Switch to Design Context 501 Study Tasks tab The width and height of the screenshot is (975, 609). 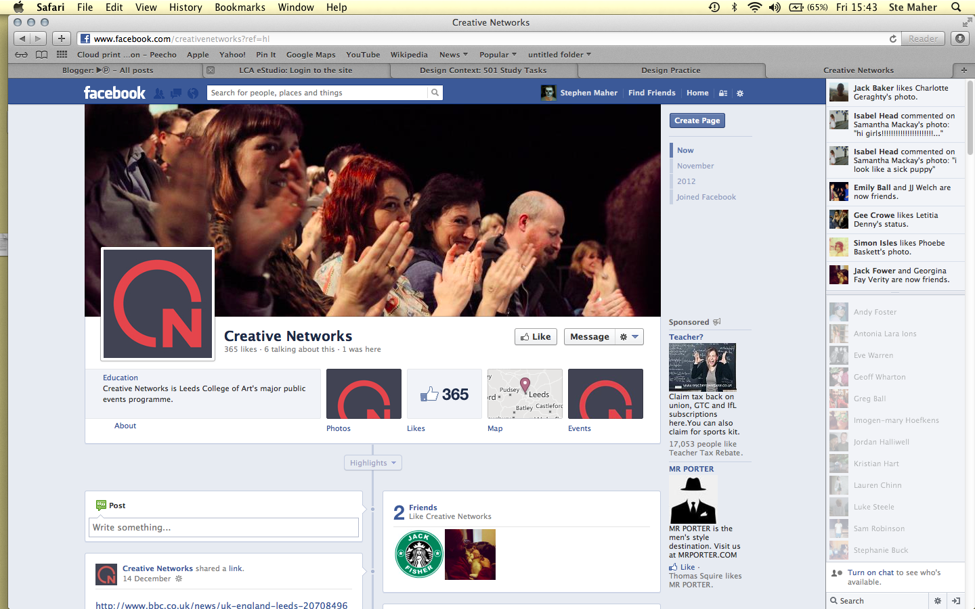[x=483, y=70]
